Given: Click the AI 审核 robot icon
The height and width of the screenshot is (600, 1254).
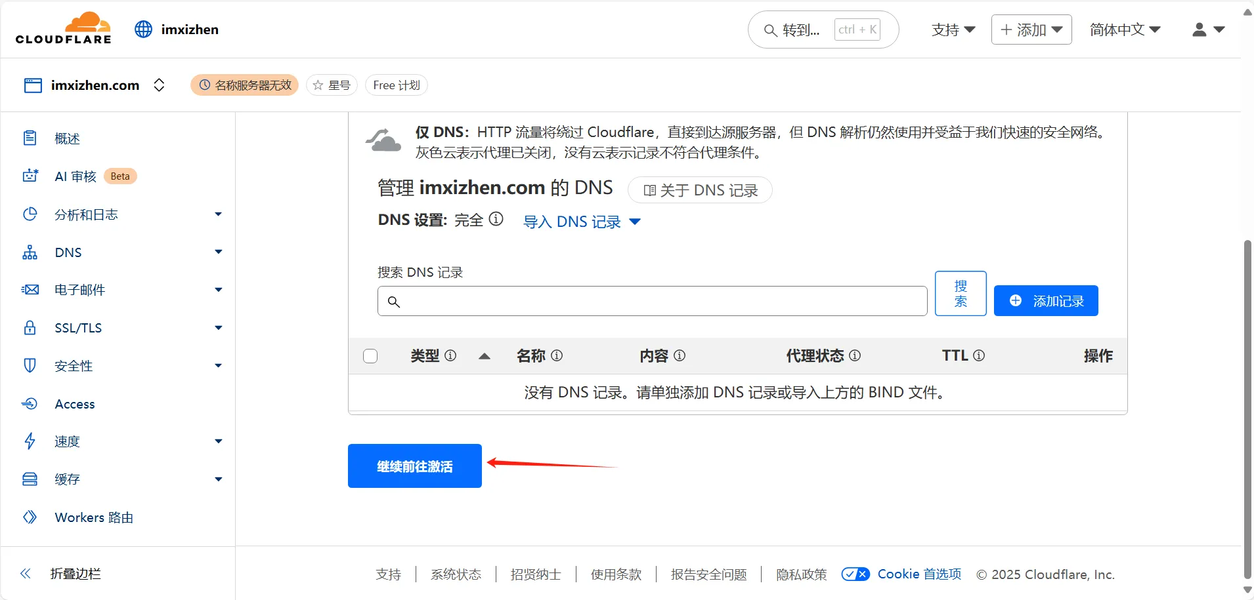Looking at the screenshot, I should tap(30, 176).
